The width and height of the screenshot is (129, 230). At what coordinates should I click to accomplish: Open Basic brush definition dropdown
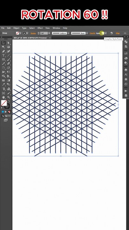(87, 33)
